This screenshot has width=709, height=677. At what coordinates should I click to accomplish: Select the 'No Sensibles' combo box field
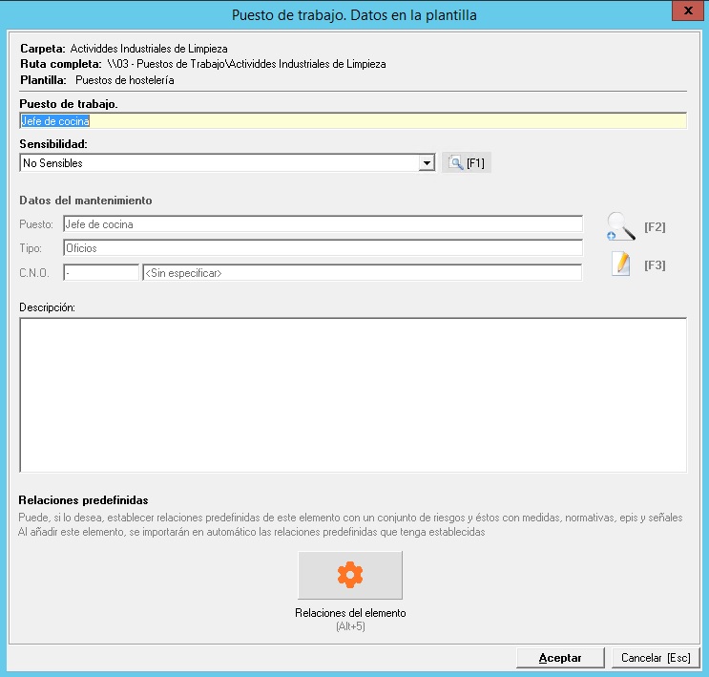click(219, 163)
